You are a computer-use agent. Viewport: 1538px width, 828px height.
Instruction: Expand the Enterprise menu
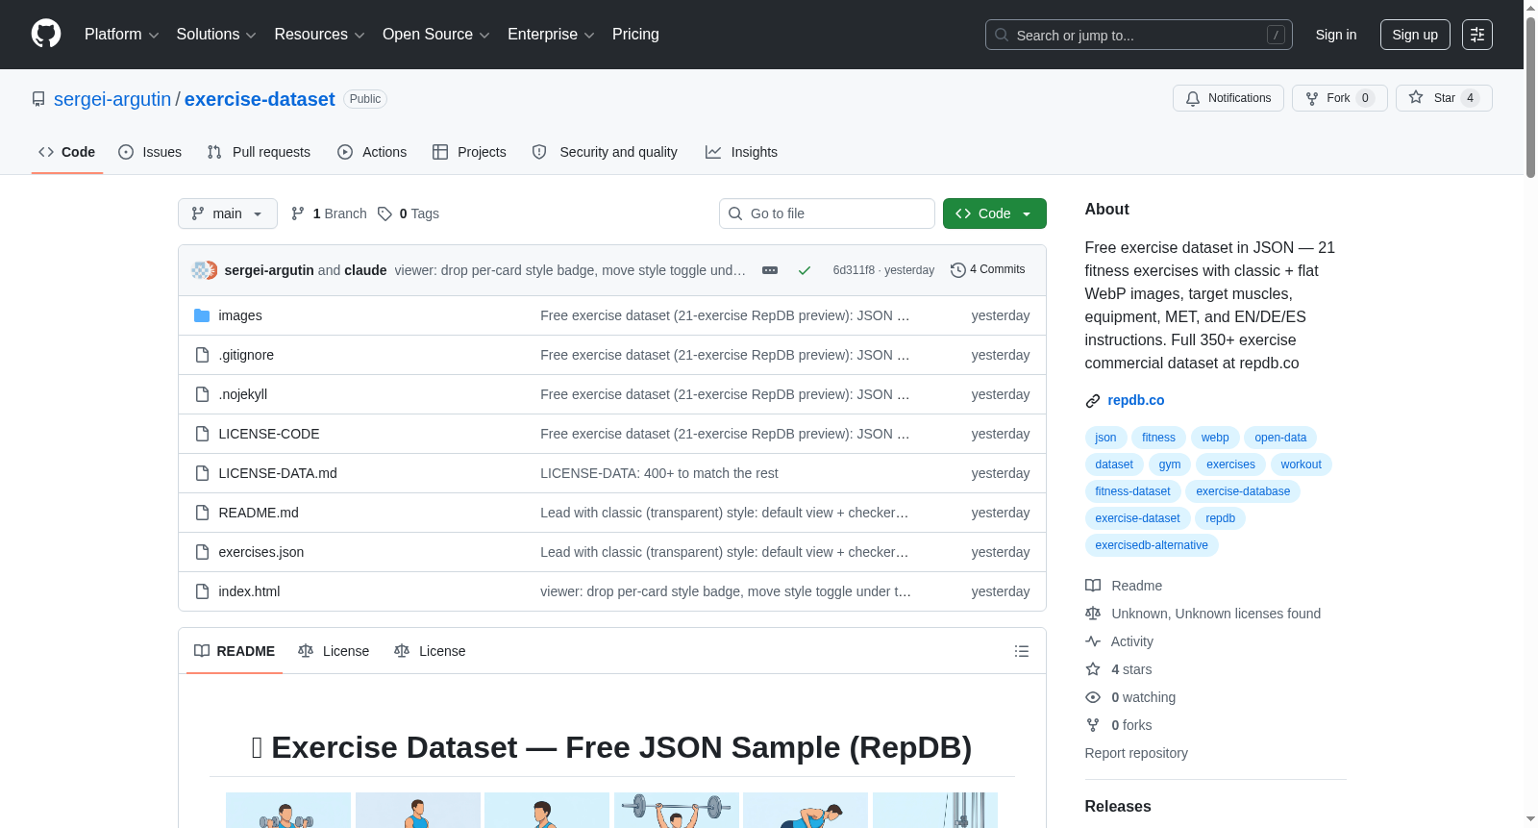551,35
